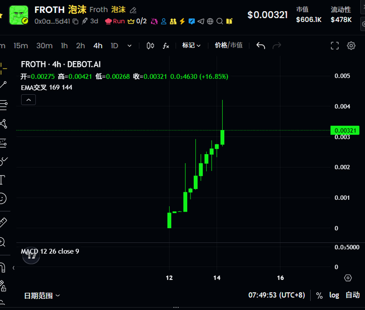Click the liquidity value $478K

(x=341, y=20)
